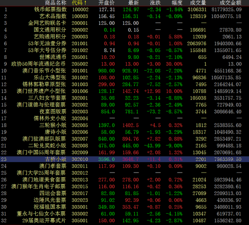Screen dimensions: 249x225
Task: Select the 澳门道德与伦理套票 row name
Action: click(x=41, y=105)
